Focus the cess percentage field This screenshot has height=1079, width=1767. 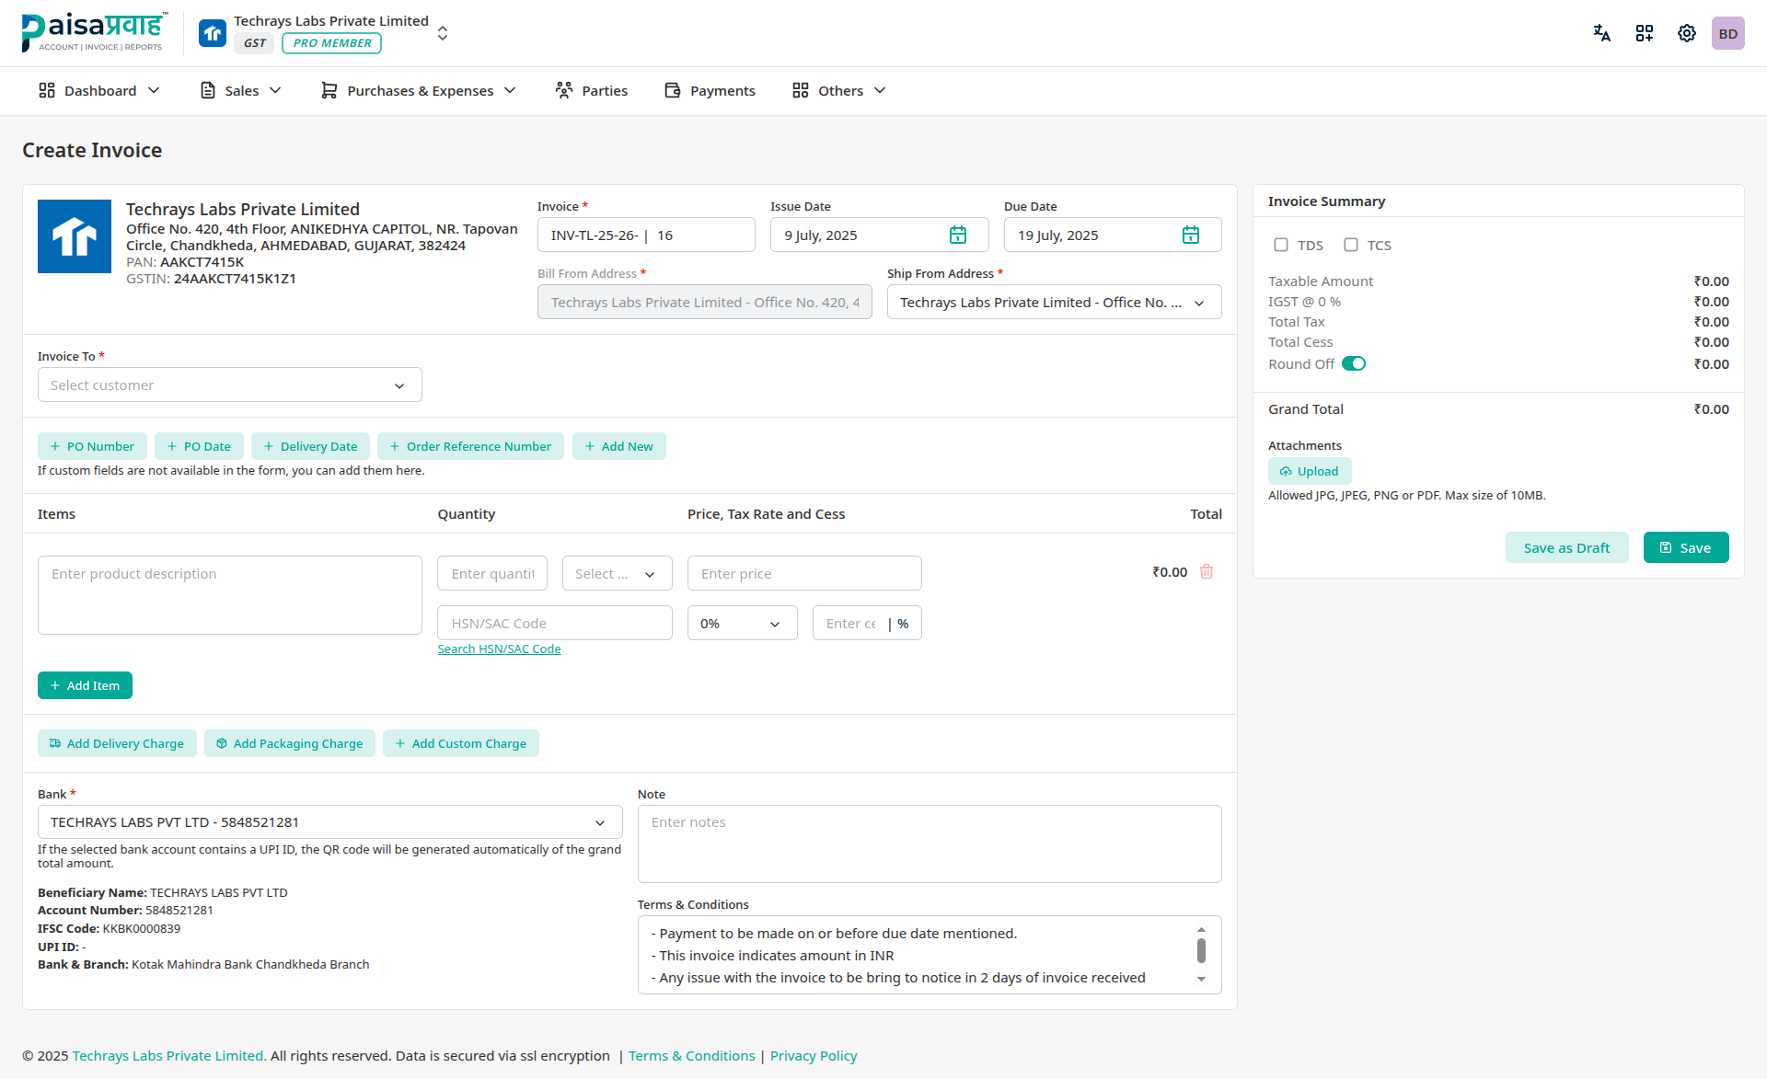pyautogui.click(x=867, y=624)
